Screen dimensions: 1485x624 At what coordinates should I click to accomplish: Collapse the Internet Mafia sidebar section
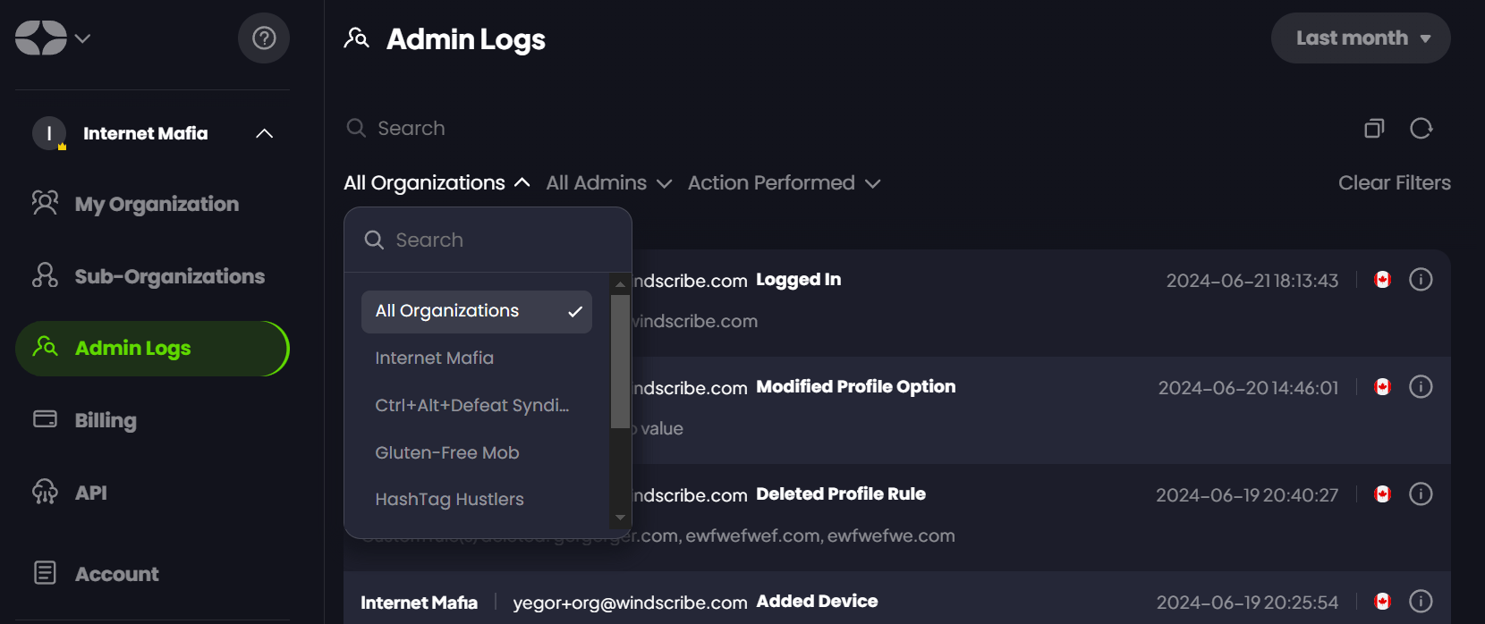point(264,133)
